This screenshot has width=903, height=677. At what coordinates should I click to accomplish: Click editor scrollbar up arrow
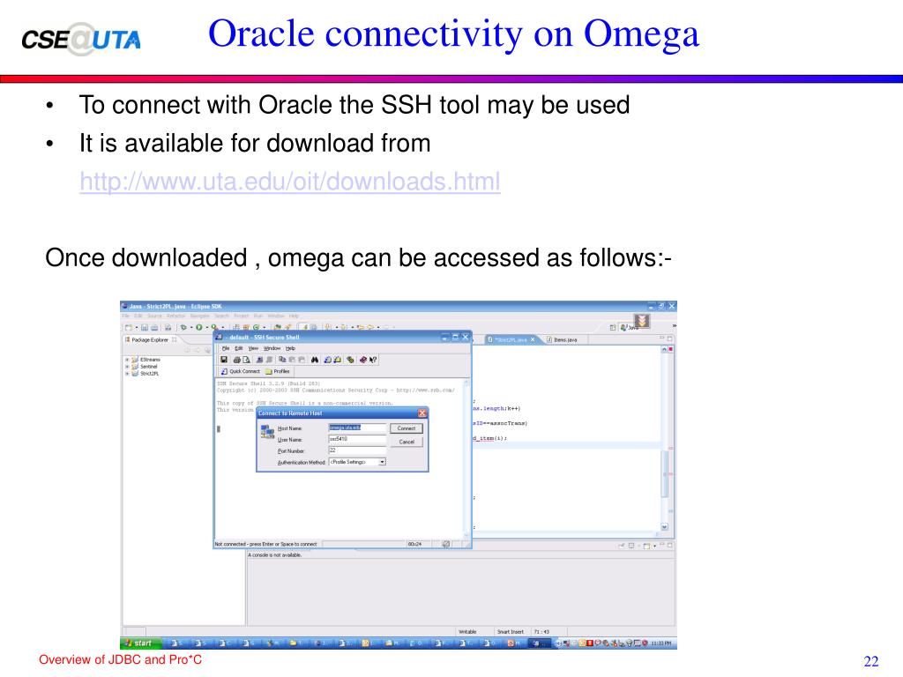tap(664, 349)
